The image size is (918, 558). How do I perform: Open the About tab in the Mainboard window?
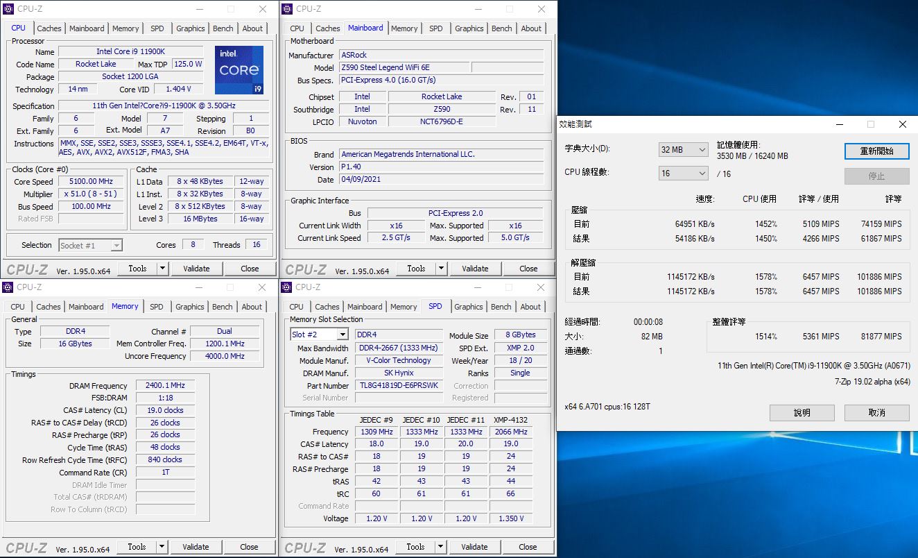pos(531,28)
